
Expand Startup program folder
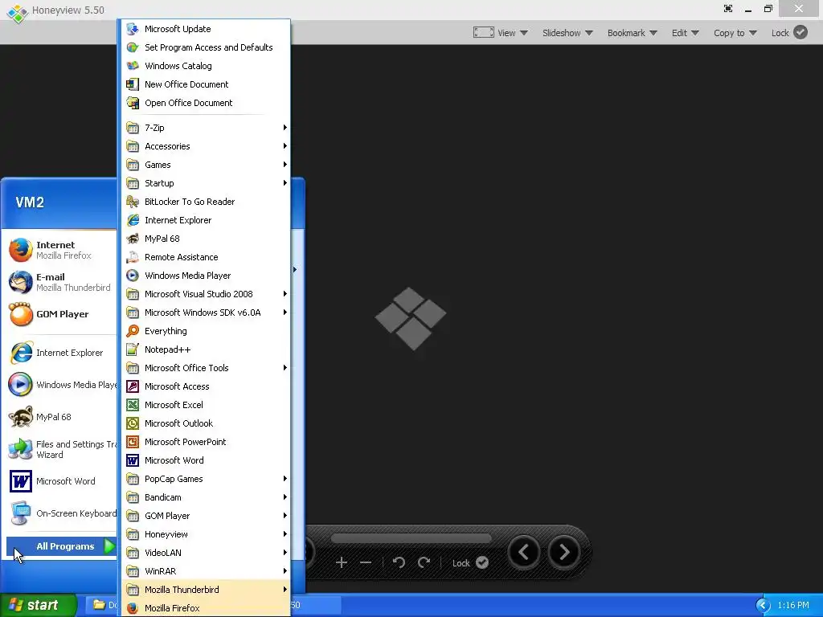tap(206, 183)
